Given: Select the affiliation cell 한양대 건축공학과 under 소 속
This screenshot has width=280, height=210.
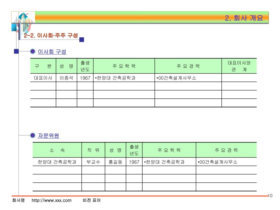Looking at the screenshot, I should (57, 162).
